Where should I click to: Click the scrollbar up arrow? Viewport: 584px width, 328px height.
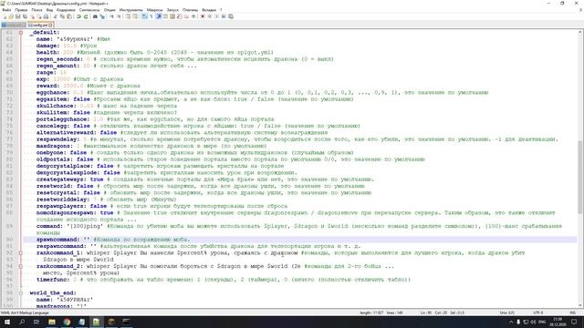(x=580, y=33)
